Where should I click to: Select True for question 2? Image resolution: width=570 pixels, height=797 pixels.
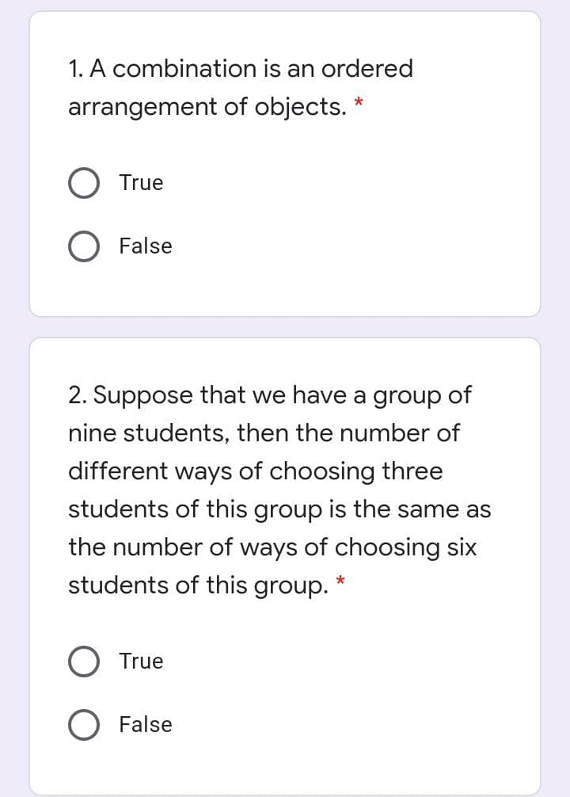[83, 661]
